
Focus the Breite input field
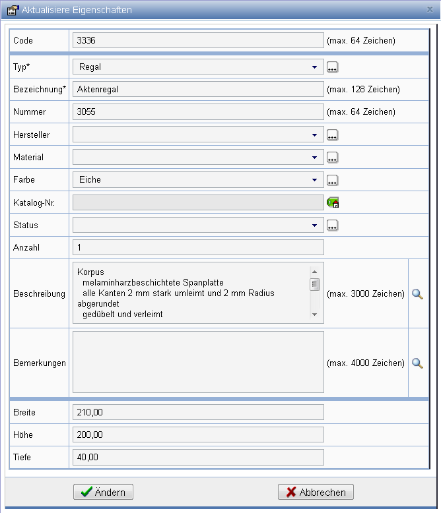pyautogui.click(x=198, y=413)
